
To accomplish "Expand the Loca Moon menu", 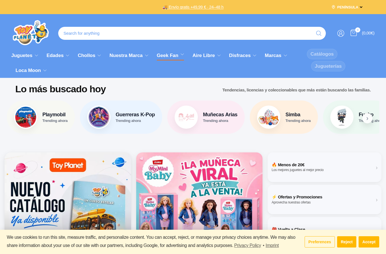I will coord(31,71).
